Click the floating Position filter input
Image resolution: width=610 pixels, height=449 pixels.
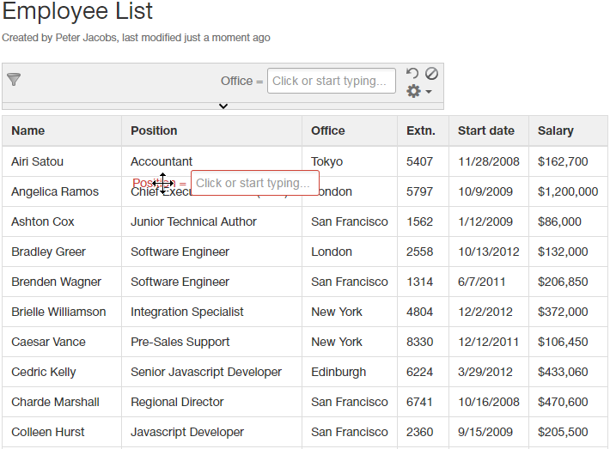click(254, 183)
